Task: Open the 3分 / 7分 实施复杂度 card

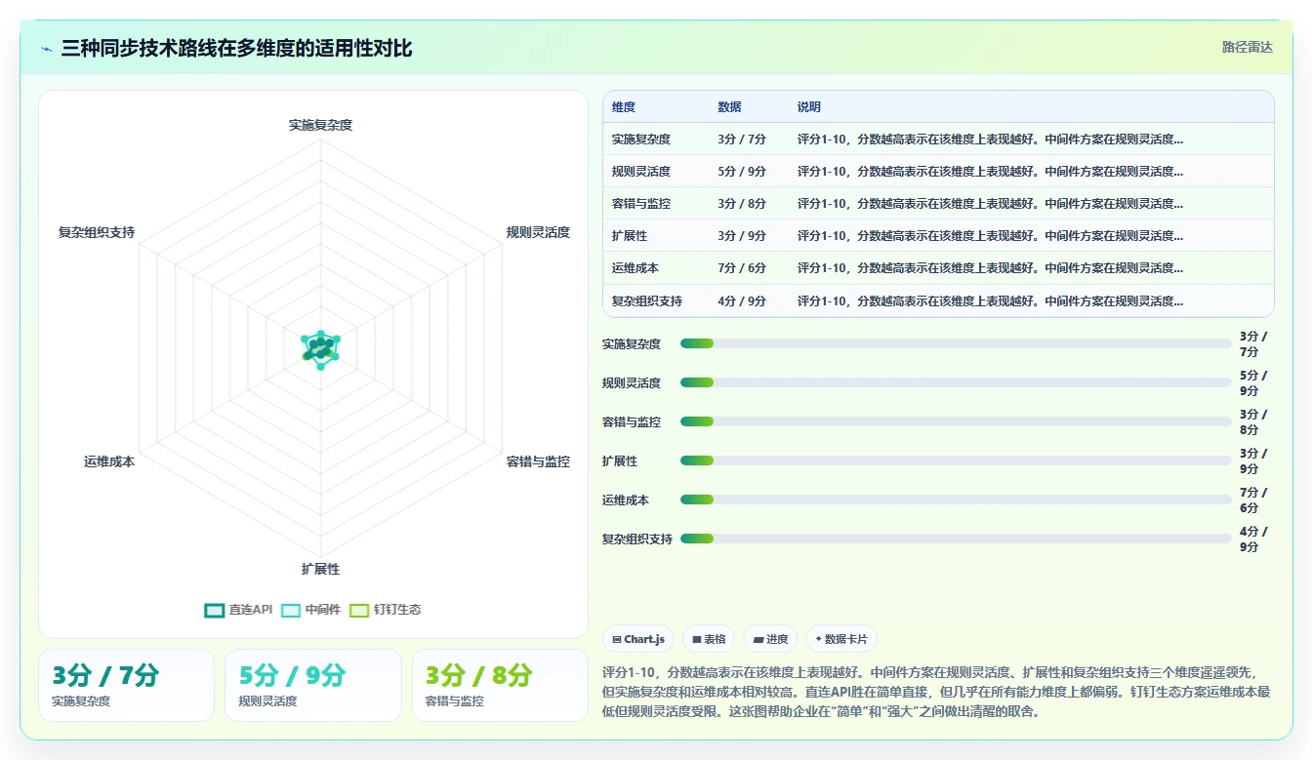Action: tap(126, 685)
